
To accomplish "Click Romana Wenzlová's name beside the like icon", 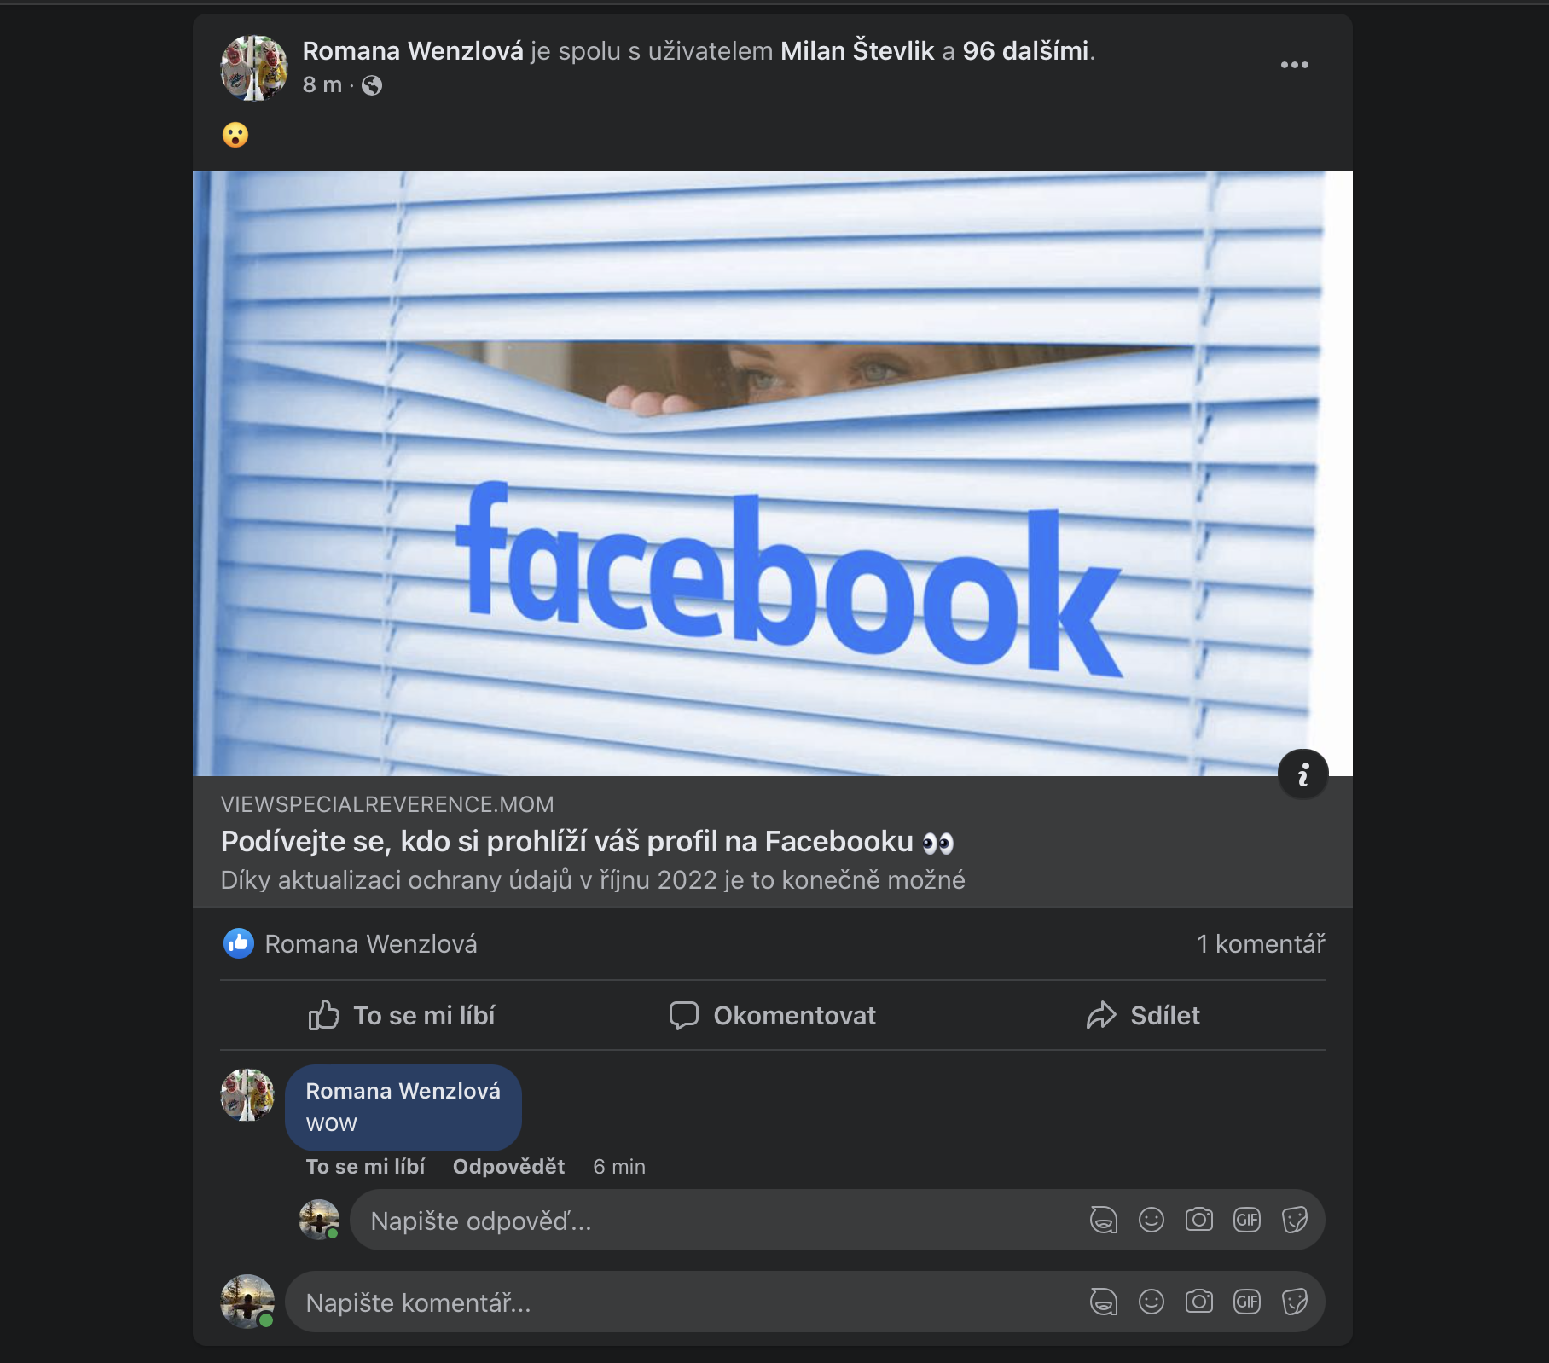I will 371,943.
